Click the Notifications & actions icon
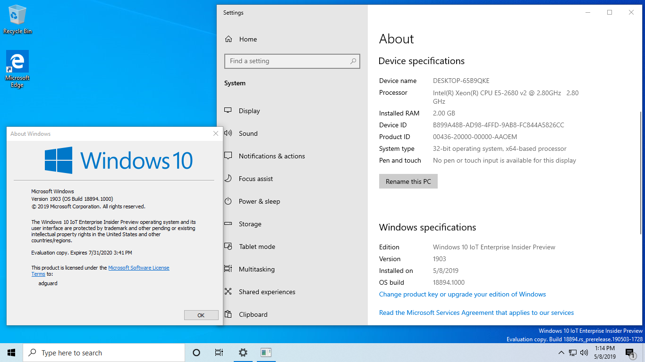645x362 pixels. coord(228,156)
